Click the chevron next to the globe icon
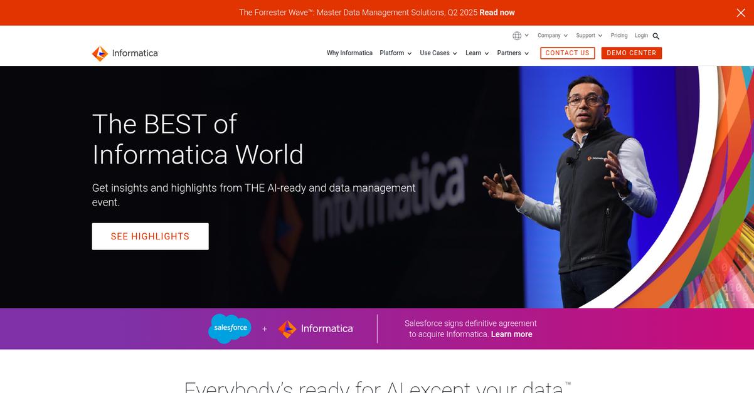The width and height of the screenshot is (754, 393). (527, 36)
